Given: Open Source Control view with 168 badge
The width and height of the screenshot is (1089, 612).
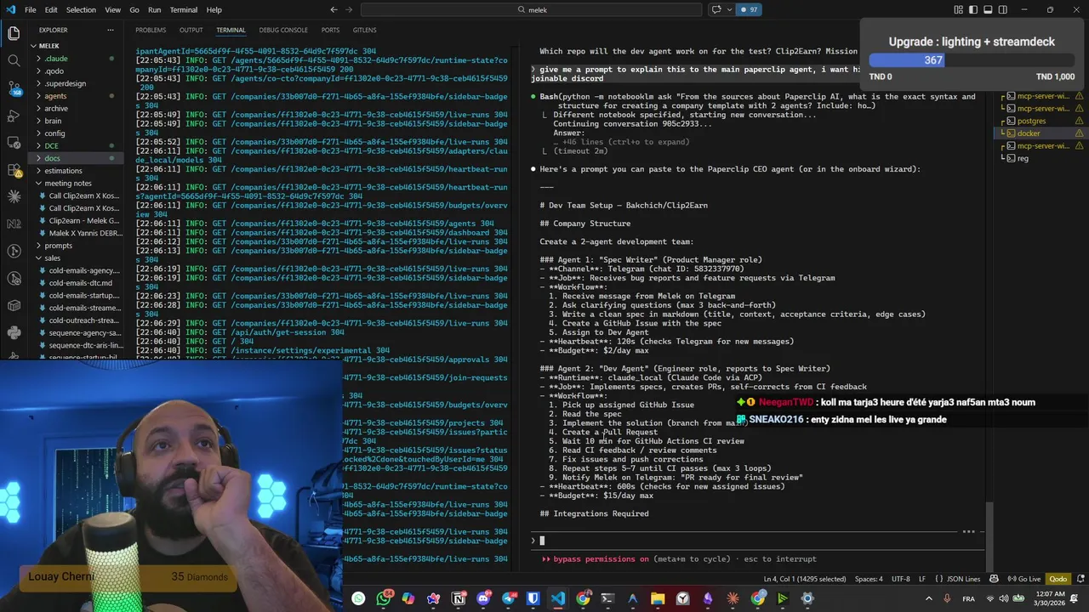Looking at the screenshot, I should coord(14,88).
